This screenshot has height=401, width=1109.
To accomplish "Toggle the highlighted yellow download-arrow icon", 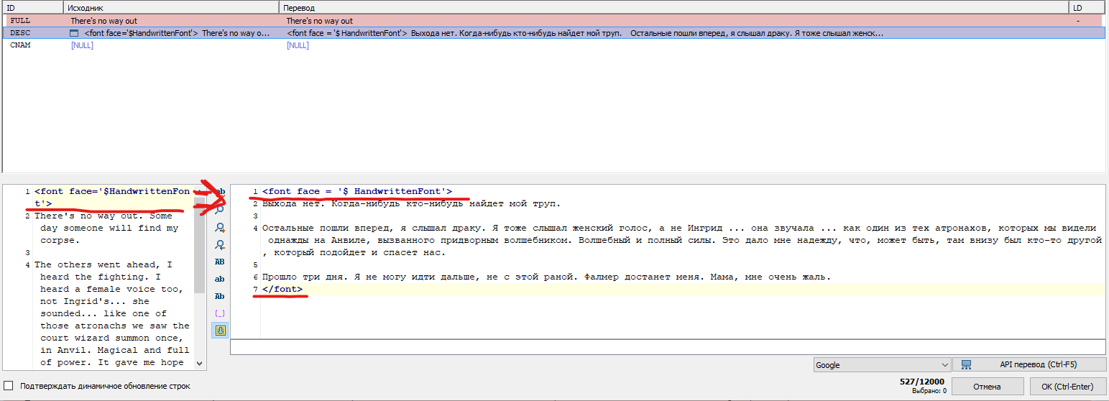I will click(220, 331).
